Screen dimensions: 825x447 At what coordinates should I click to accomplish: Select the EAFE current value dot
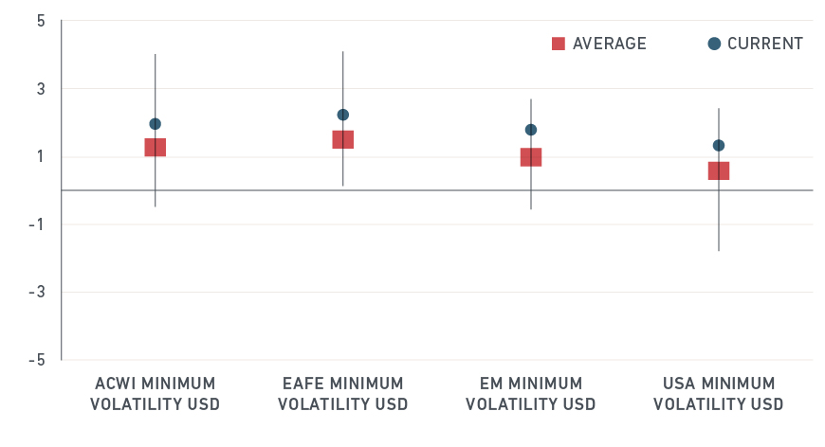(x=343, y=115)
